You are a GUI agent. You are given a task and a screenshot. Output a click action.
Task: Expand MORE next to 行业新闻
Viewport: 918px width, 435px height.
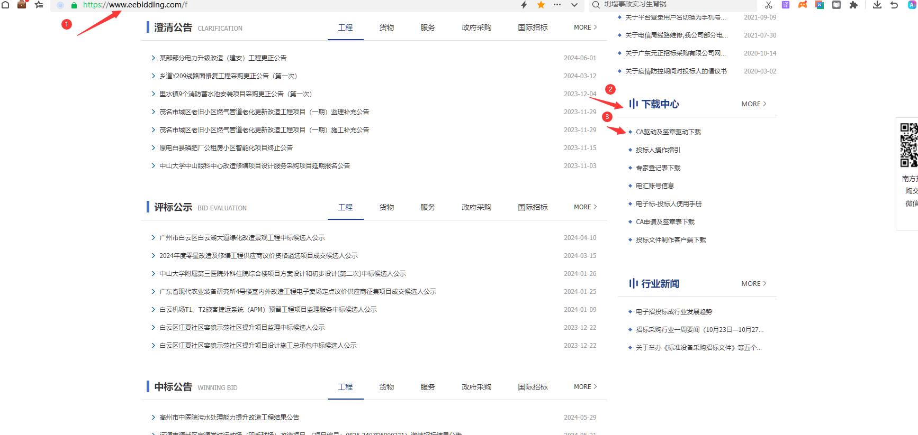(x=753, y=284)
